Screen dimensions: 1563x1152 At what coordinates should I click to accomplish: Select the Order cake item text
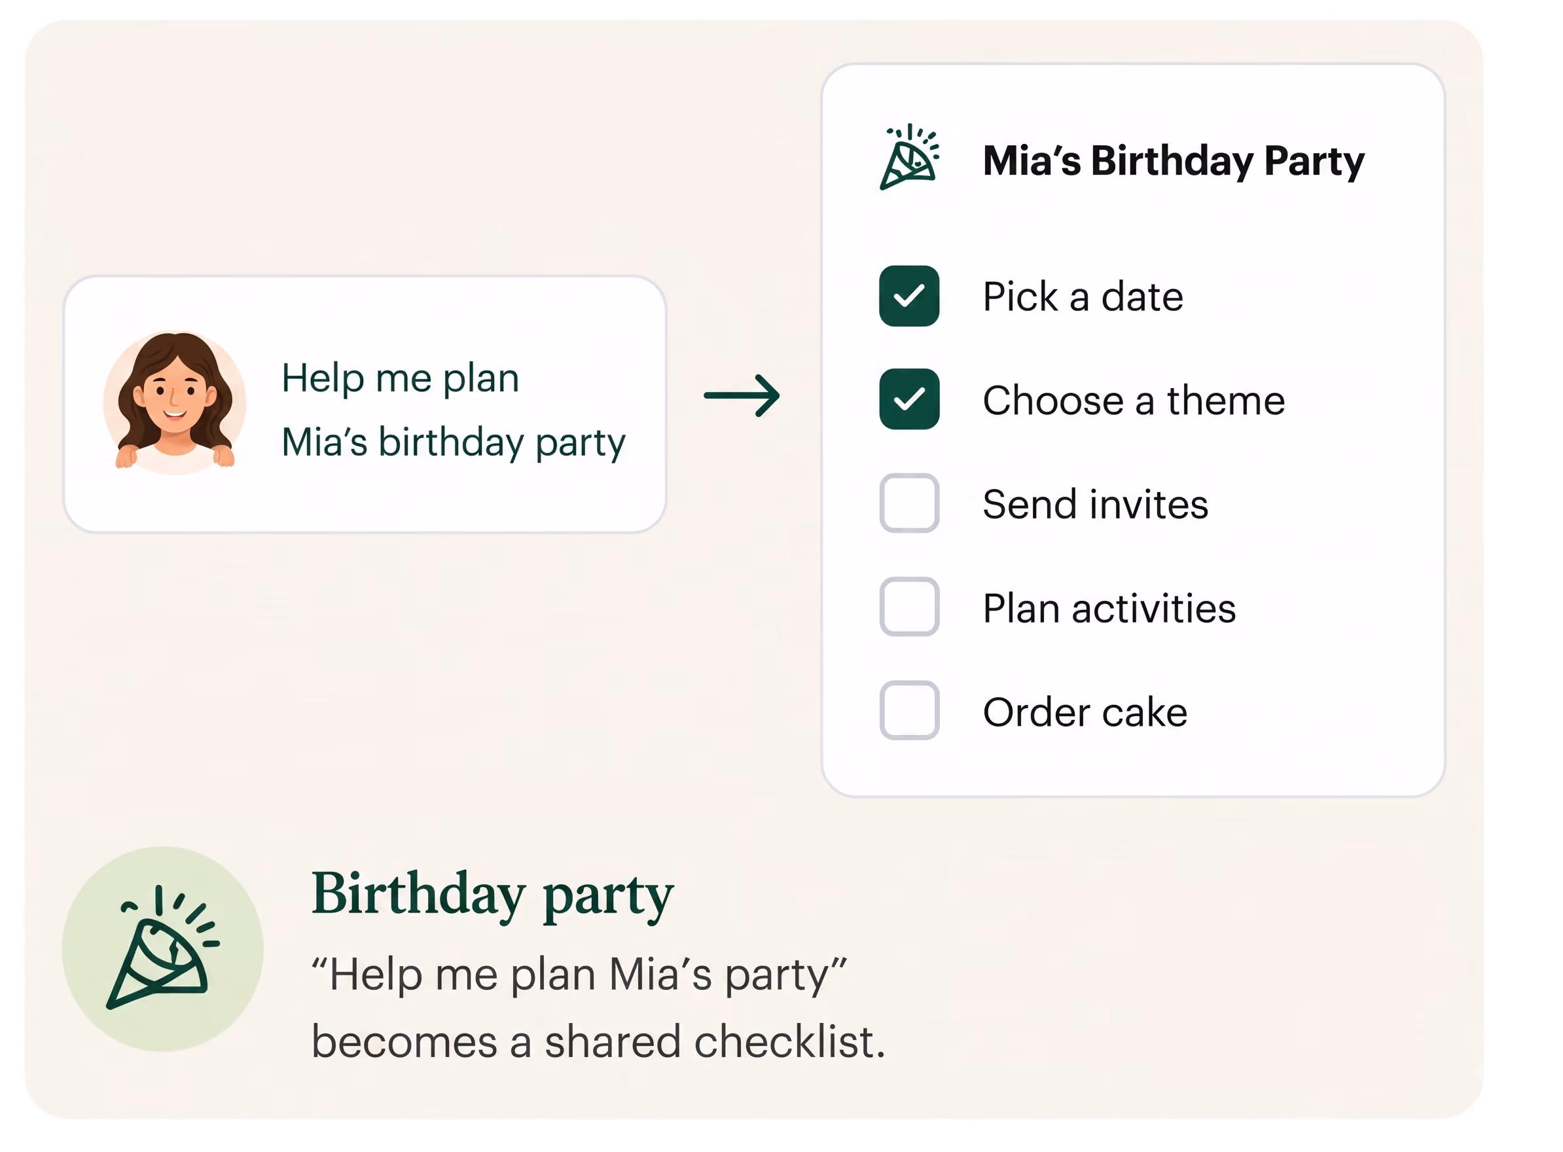[1085, 711]
